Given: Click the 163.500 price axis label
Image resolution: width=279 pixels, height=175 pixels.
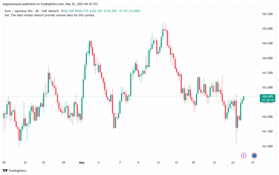Looking at the screenshot, I should click(x=267, y=73).
